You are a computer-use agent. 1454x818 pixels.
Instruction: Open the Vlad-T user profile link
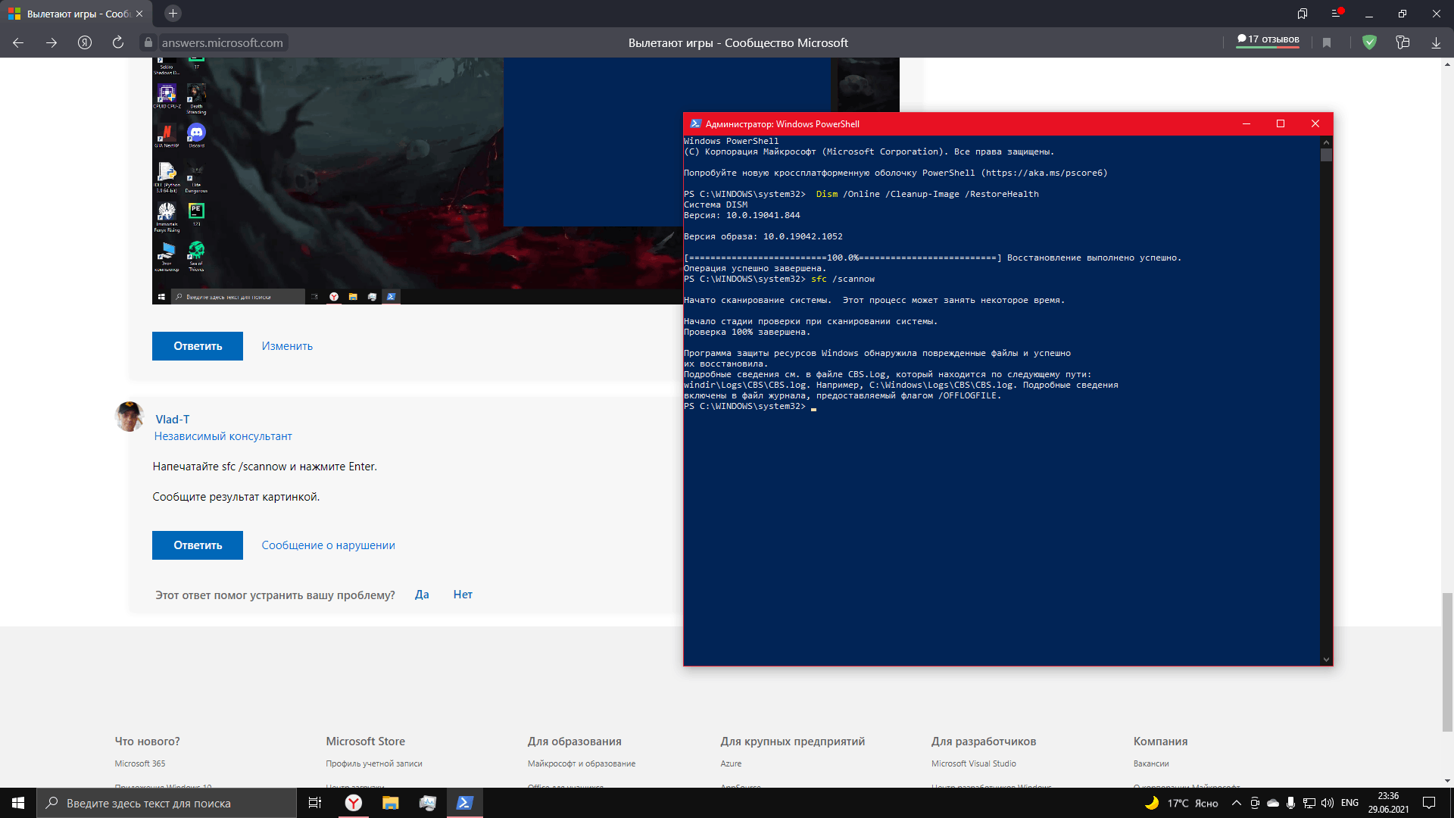click(173, 420)
